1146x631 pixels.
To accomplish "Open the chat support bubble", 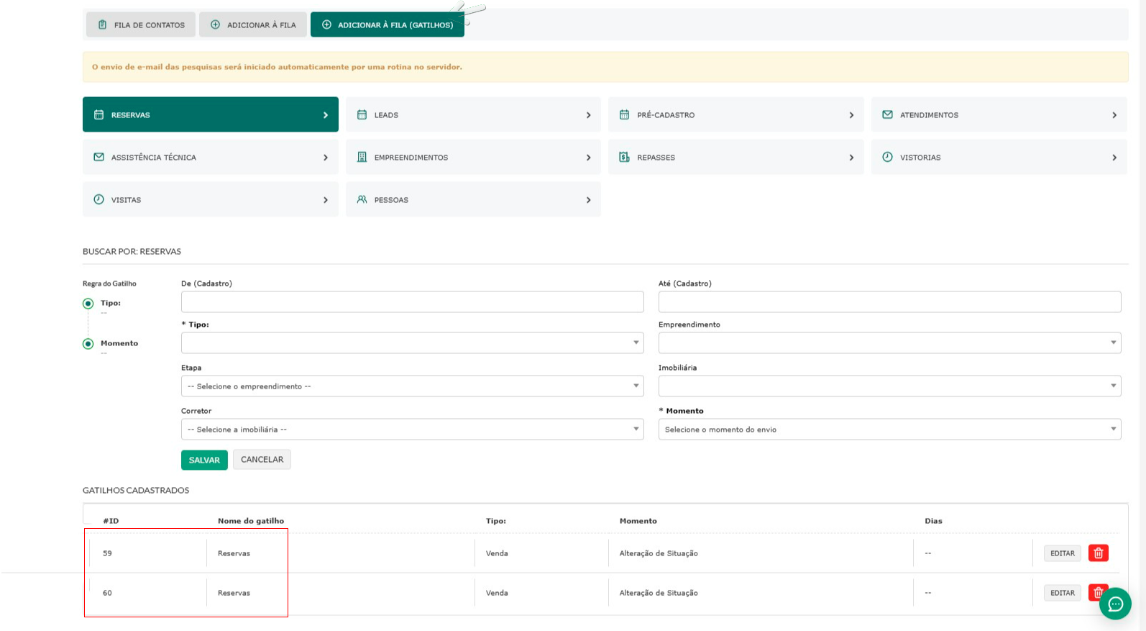I will [1115, 604].
